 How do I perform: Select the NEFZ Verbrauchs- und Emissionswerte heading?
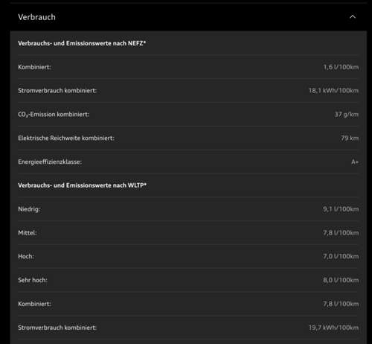(x=82, y=43)
